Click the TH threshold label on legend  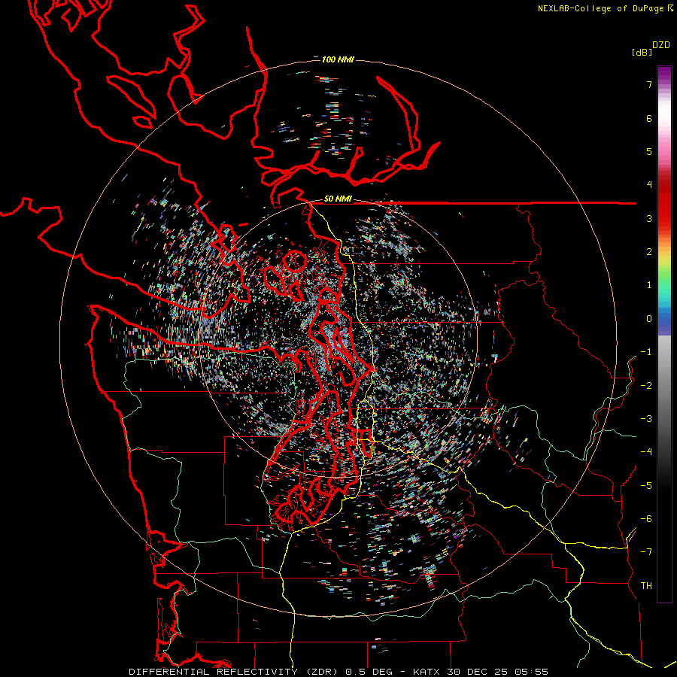pos(646,586)
